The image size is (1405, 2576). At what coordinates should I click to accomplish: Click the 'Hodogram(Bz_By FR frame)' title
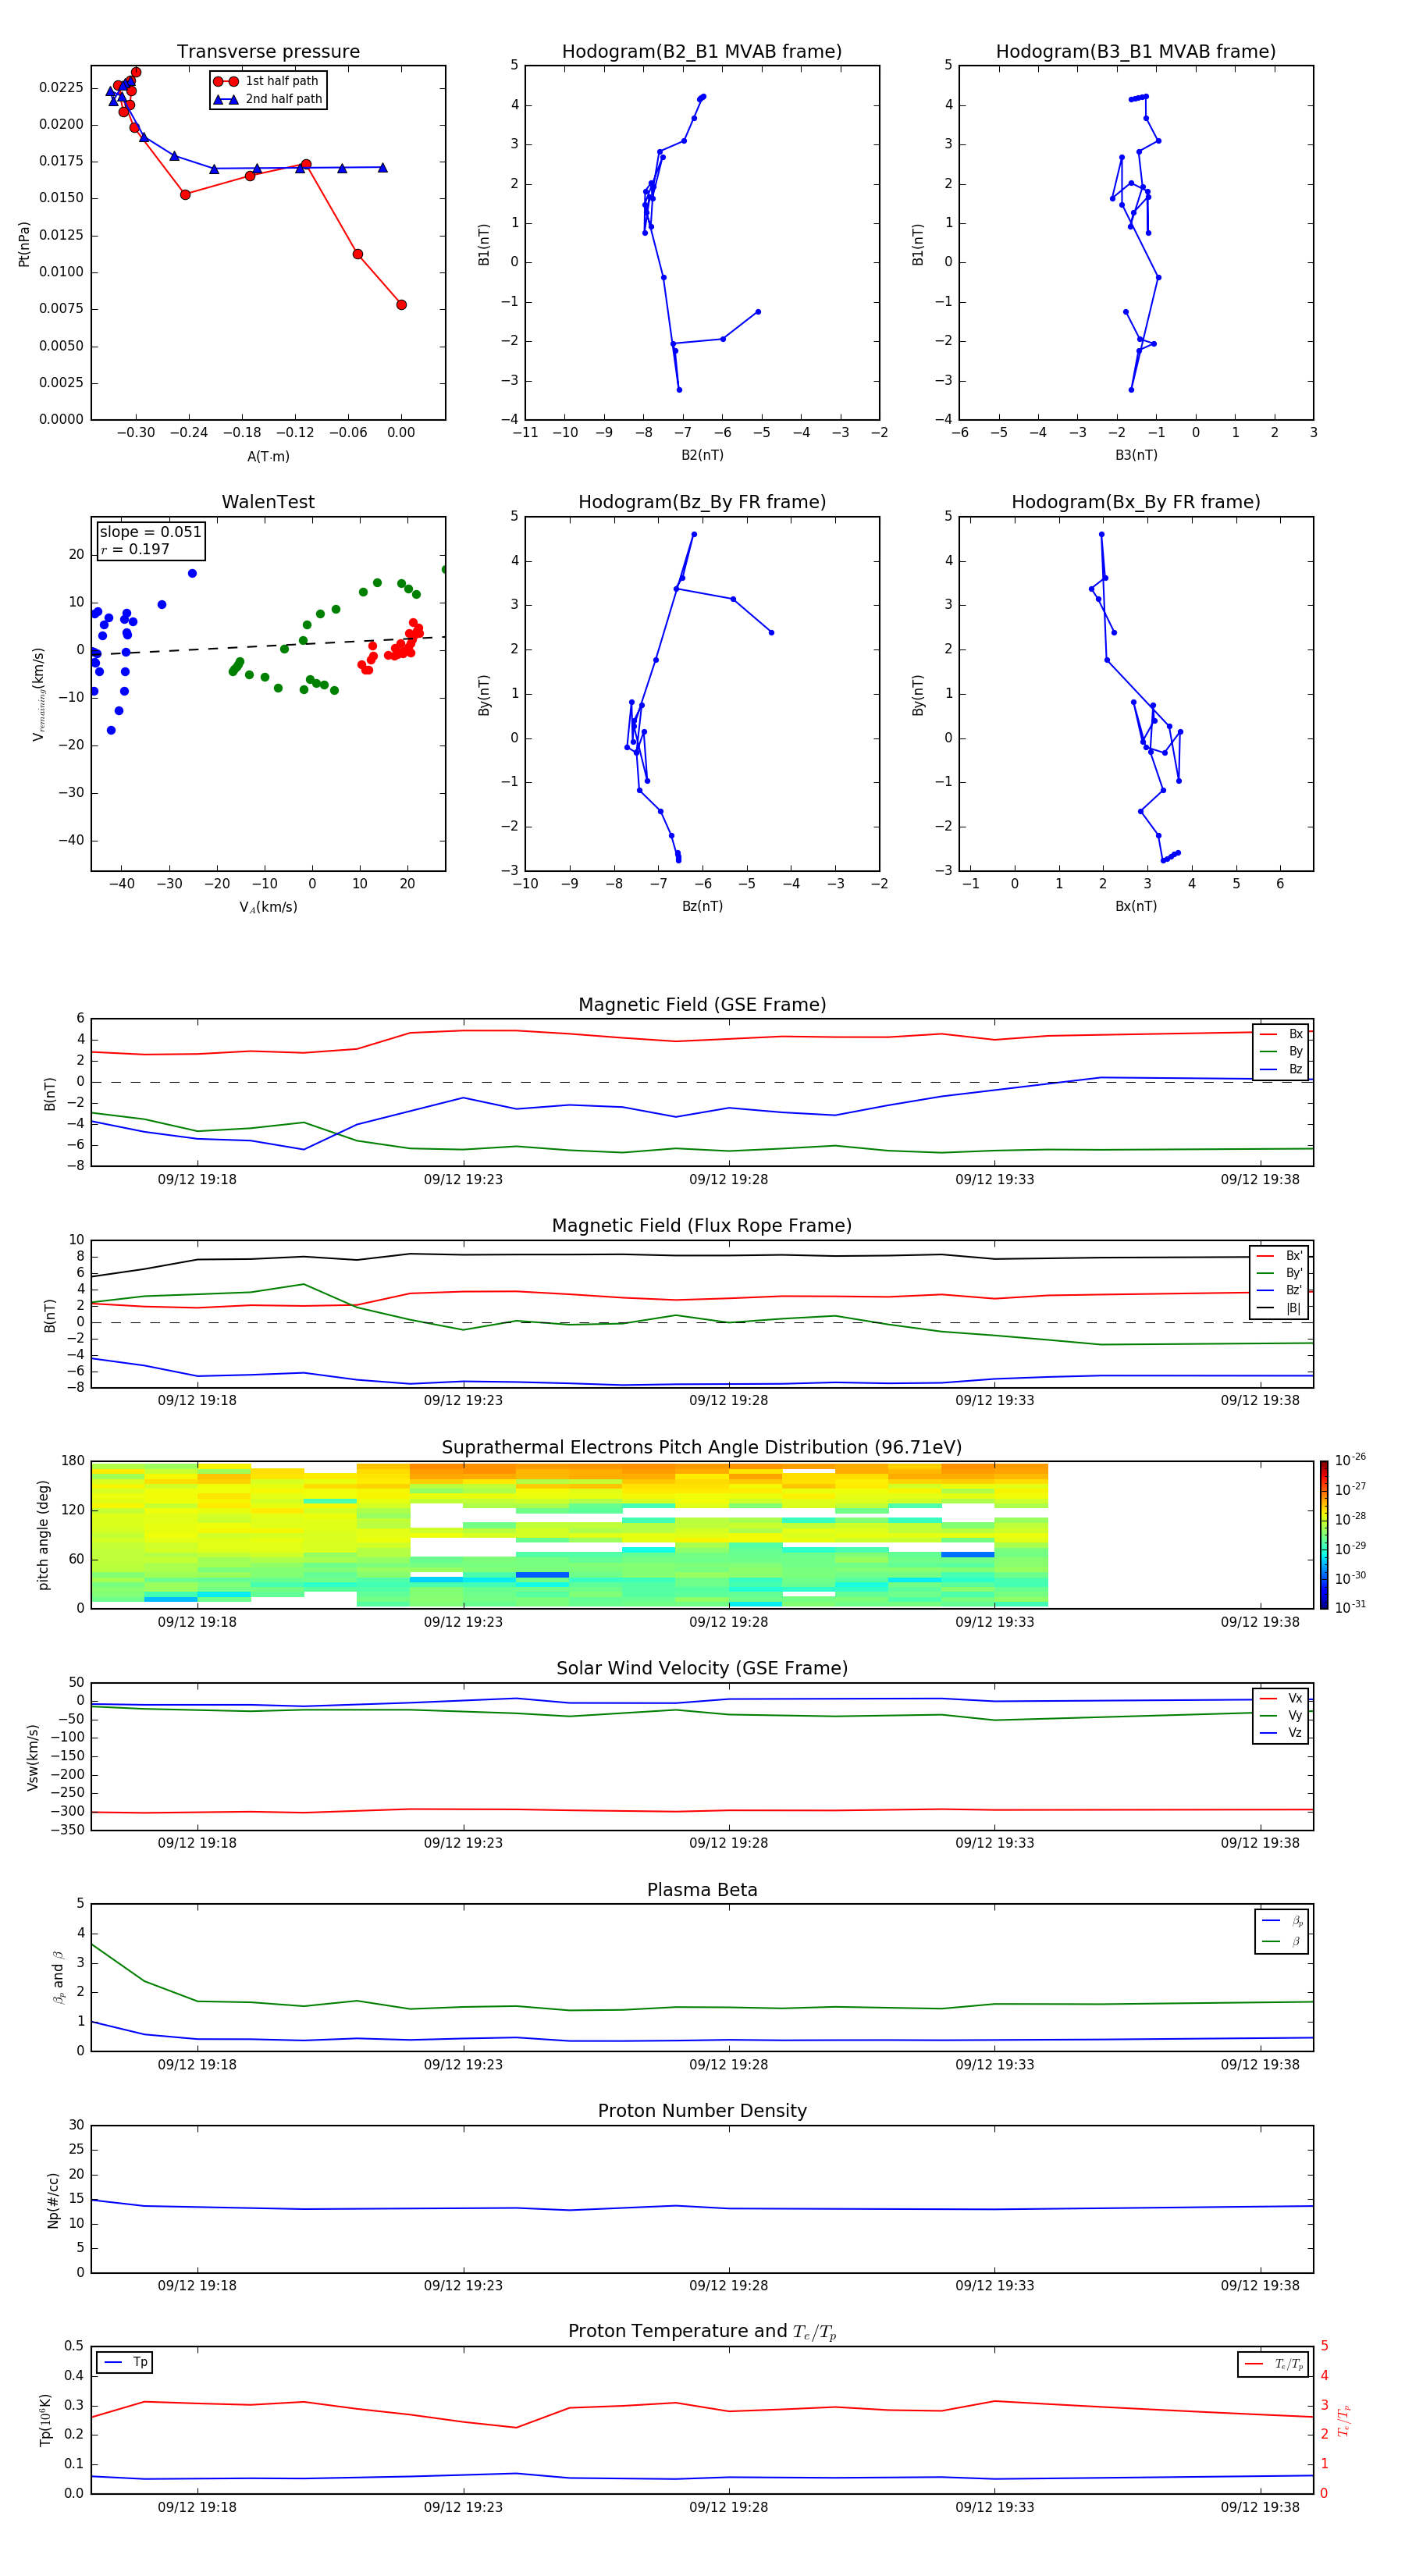[702, 502]
